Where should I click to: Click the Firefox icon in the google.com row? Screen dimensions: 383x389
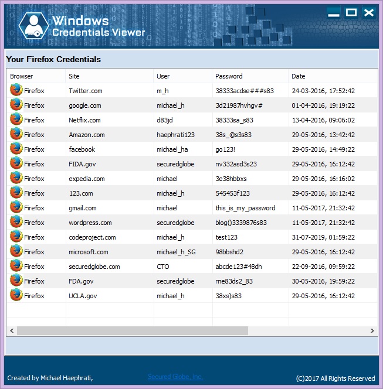coord(16,104)
